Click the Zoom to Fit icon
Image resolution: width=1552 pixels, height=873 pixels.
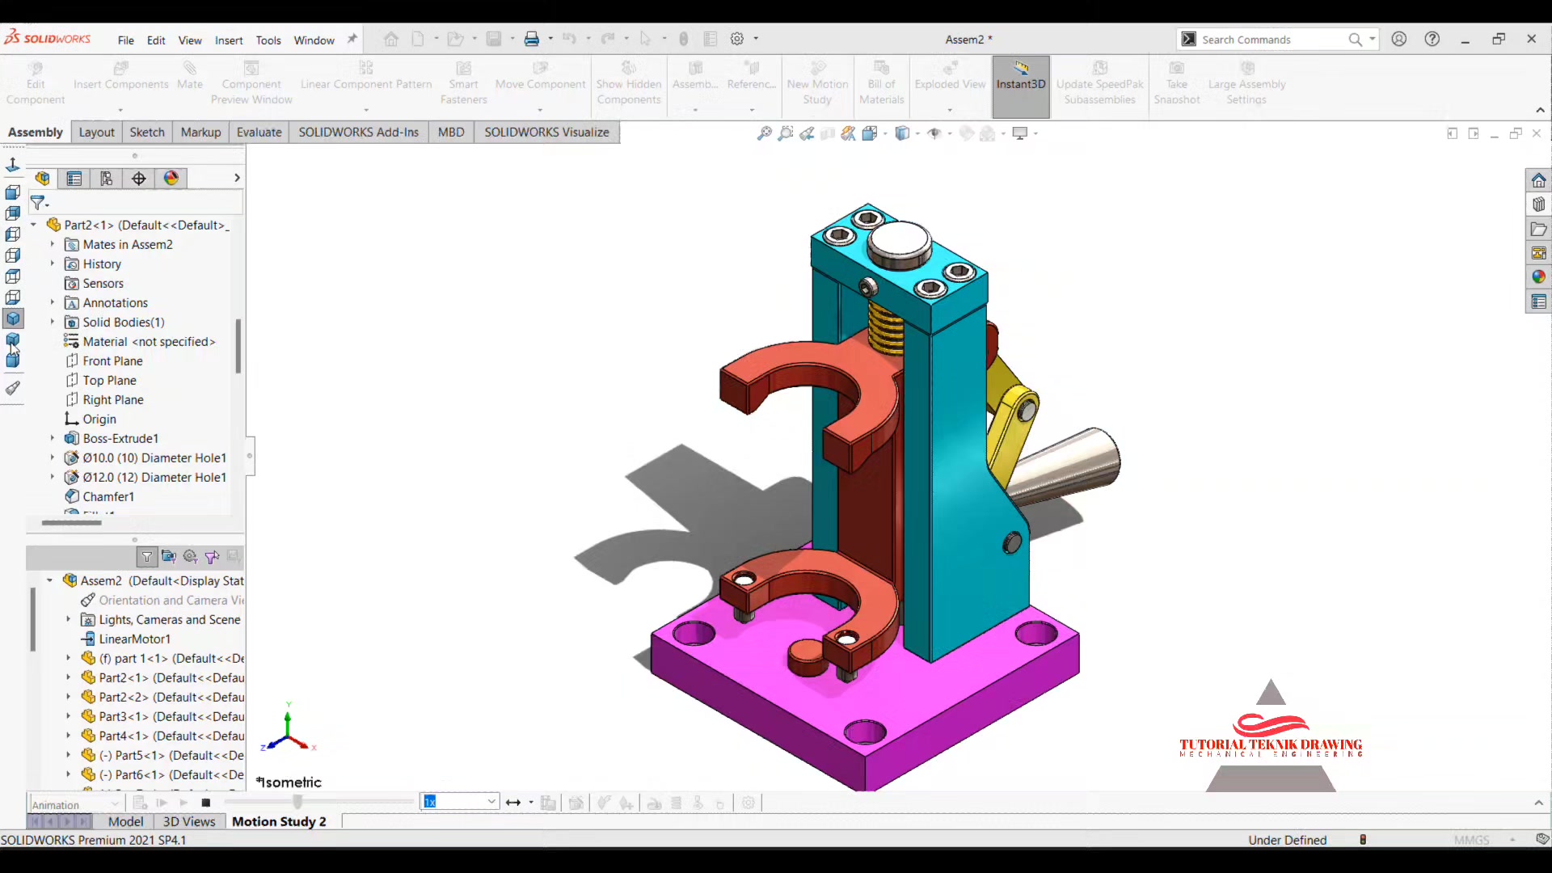pyautogui.click(x=764, y=133)
